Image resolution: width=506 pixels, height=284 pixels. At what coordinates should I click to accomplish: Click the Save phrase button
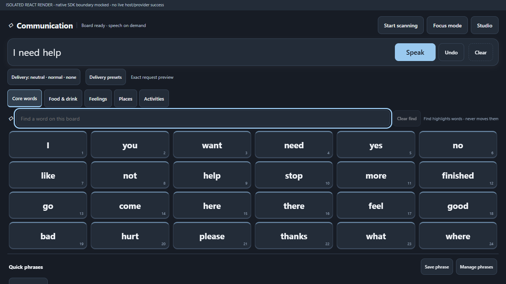pos(437,267)
